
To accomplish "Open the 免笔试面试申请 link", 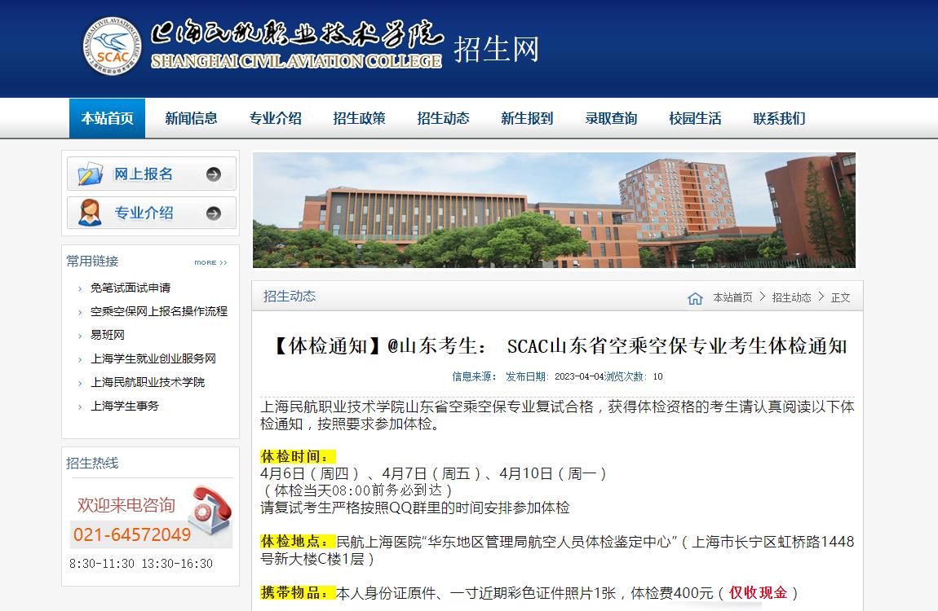I will point(131,288).
